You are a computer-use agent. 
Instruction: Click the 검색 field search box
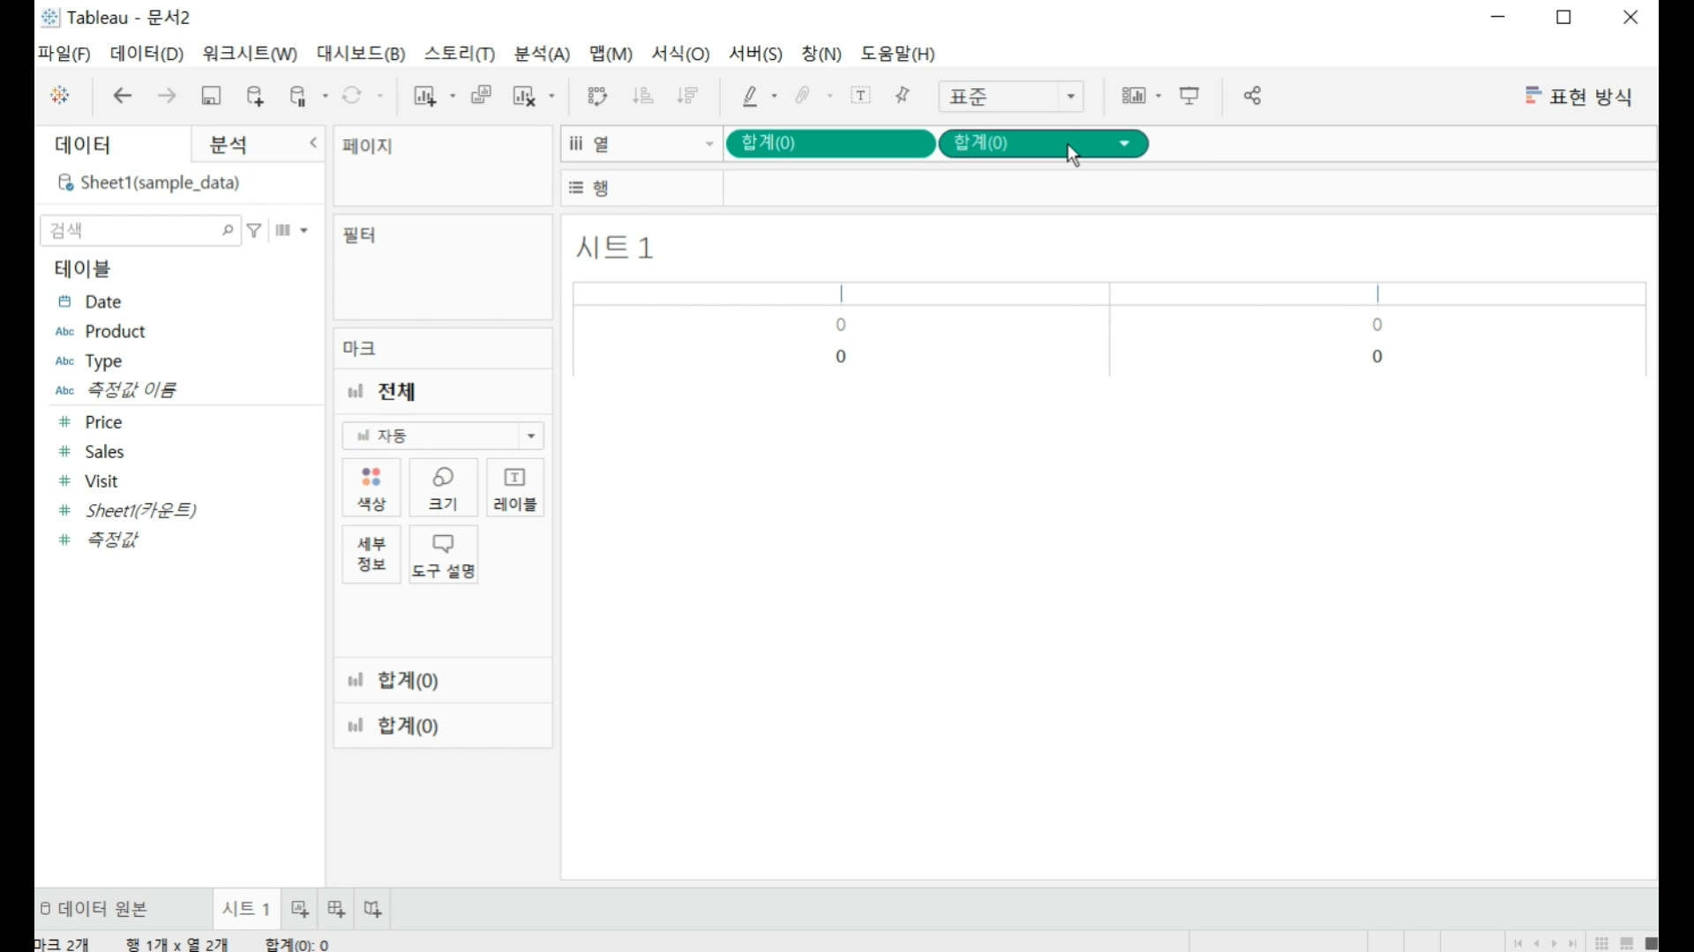point(132,231)
